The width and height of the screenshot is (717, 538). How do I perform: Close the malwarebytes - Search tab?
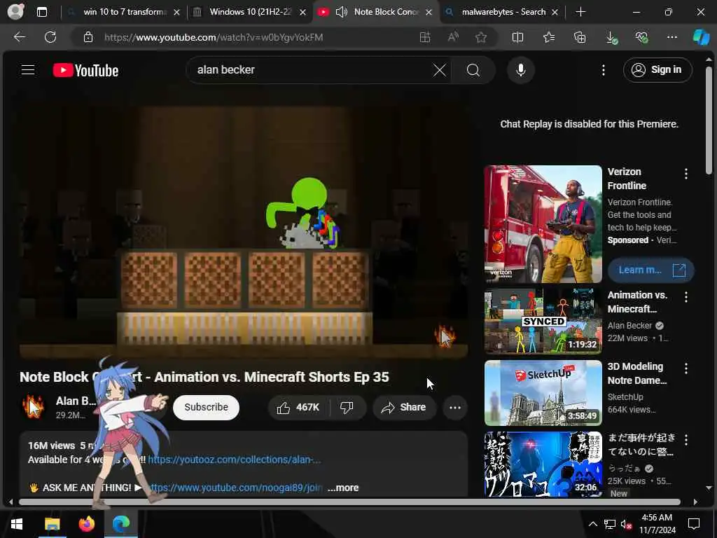555,13
